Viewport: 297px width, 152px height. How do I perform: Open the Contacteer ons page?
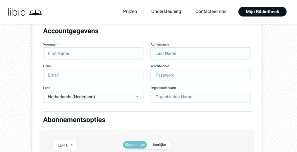pos(211,12)
